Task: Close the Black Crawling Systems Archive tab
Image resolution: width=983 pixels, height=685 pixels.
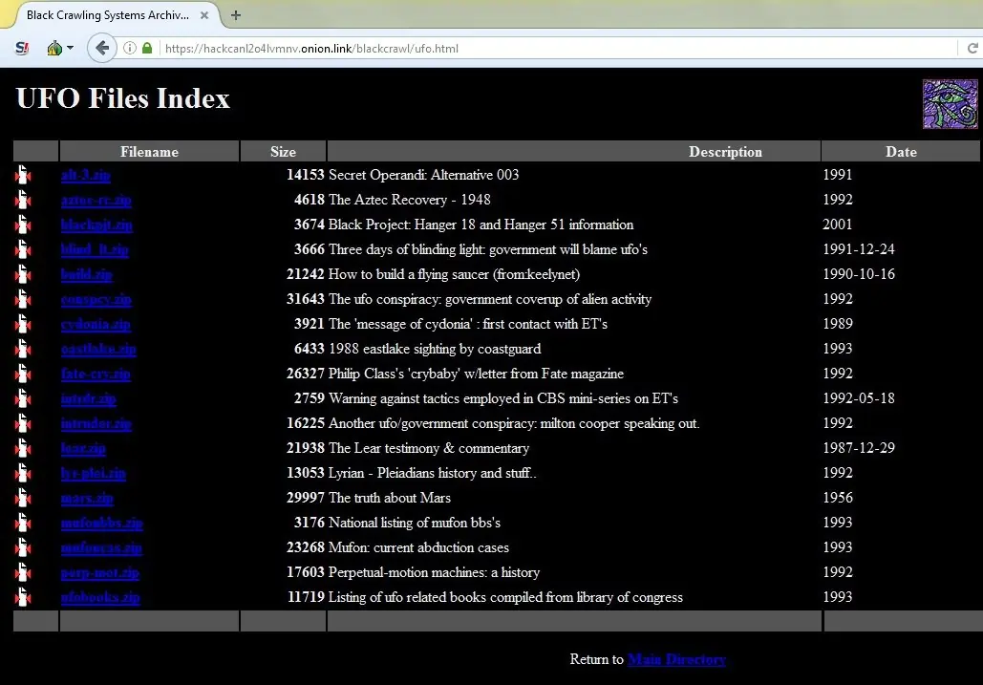Action: (x=204, y=15)
